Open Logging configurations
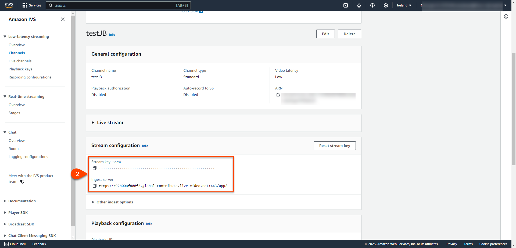 (28, 157)
